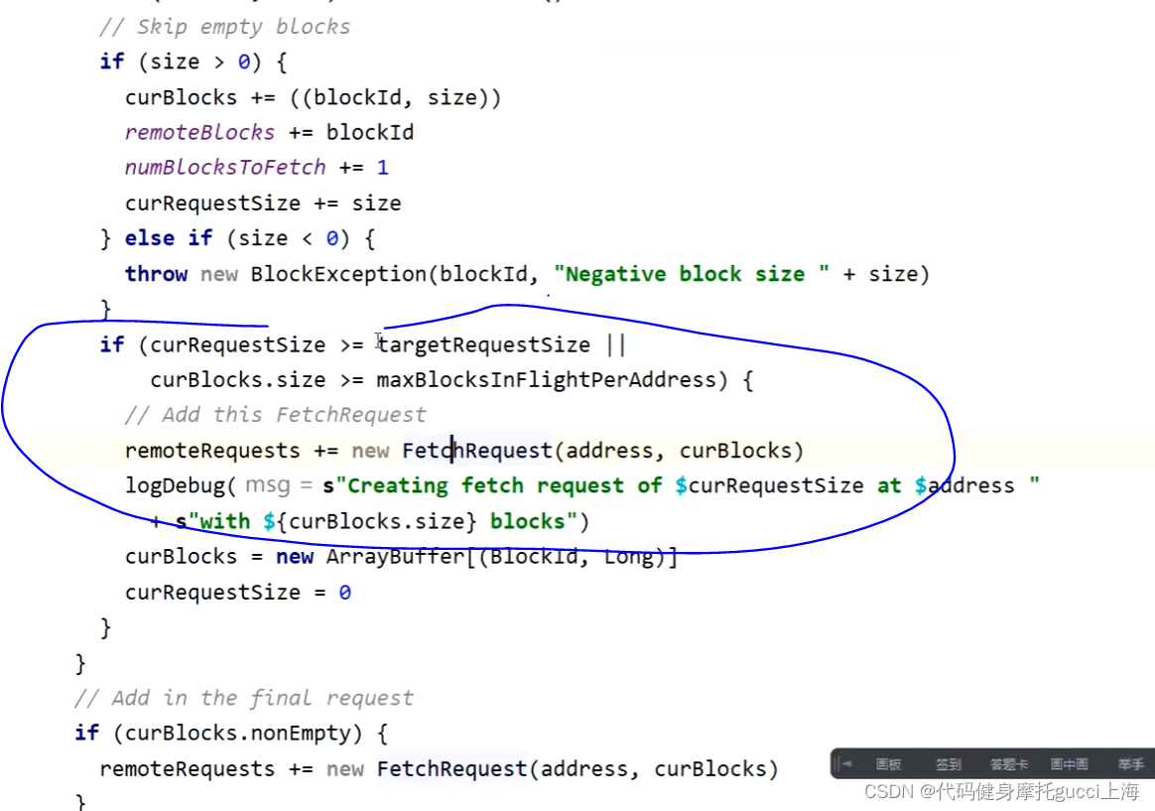Click 'curRequestSize += size' line
This screenshot has width=1155, height=811.
[263, 203]
